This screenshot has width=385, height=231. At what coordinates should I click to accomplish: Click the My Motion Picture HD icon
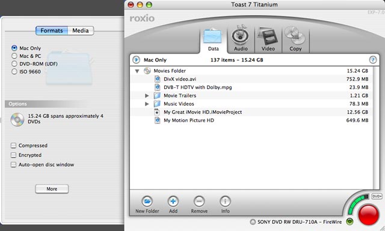pyautogui.click(x=157, y=120)
